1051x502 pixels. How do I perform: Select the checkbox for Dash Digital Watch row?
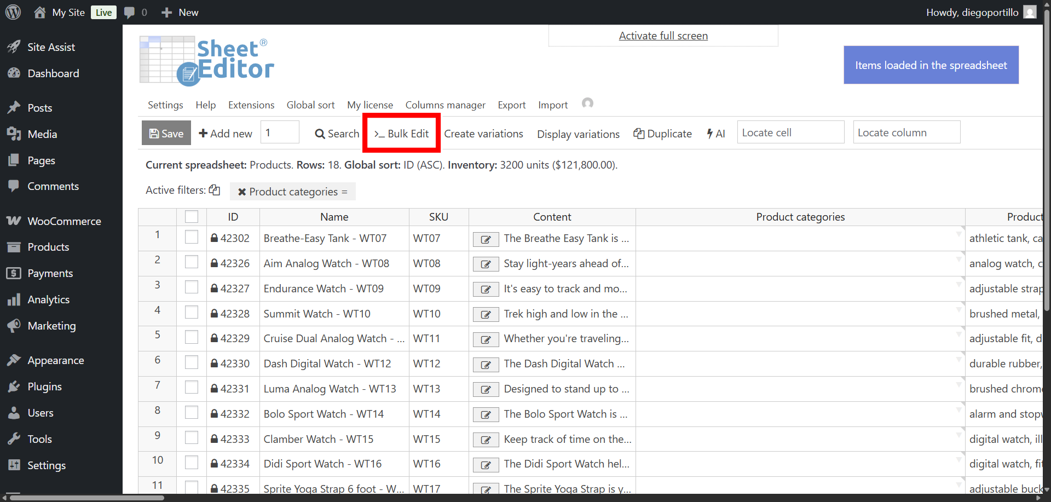[x=192, y=363]
